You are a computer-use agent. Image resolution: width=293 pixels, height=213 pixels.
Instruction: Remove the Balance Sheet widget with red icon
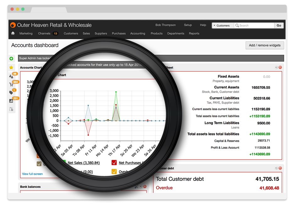click(x=280, y=67)
